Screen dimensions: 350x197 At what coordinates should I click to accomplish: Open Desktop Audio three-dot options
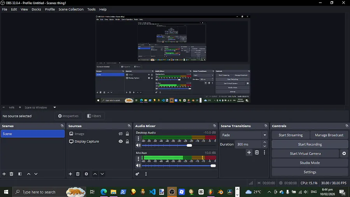click(x=138, y=139)
